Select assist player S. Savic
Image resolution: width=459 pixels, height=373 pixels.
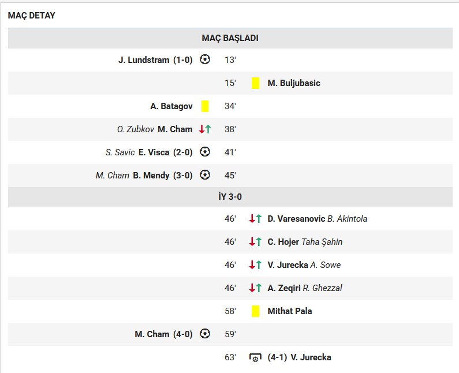coord(120,152)
